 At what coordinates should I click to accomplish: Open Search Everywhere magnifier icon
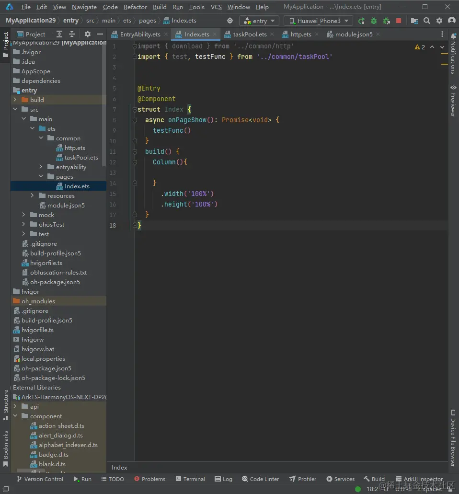pos(426,21)
